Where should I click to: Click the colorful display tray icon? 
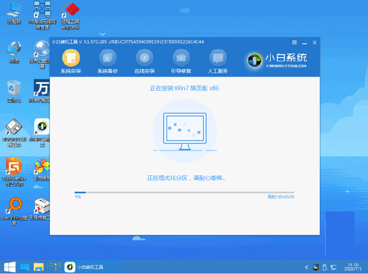point(316,267)
